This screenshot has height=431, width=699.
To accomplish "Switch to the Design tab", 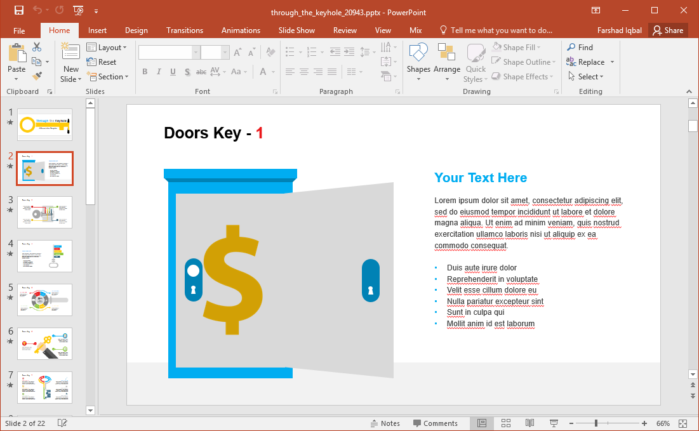I will pos(136,30).
